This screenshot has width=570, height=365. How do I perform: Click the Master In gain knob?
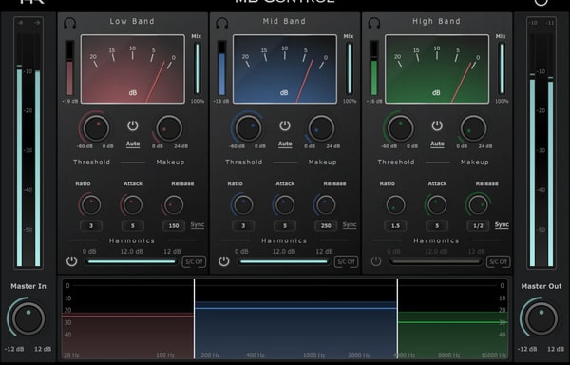(x=28, y=318)
